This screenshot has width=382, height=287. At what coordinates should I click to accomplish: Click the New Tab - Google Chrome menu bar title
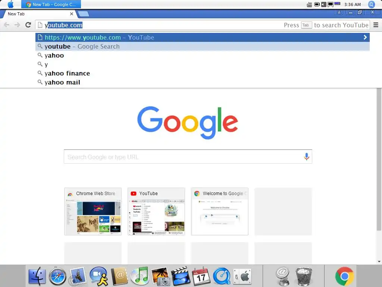(51, 4)
